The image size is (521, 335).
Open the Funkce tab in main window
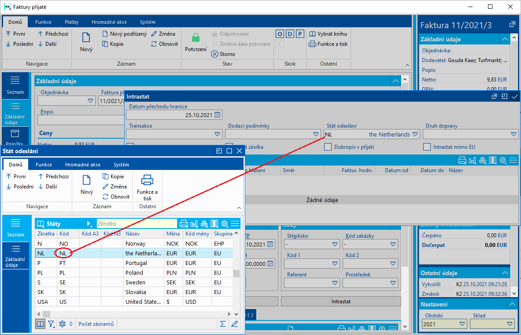pyautogui.click(x=44, y=22)
